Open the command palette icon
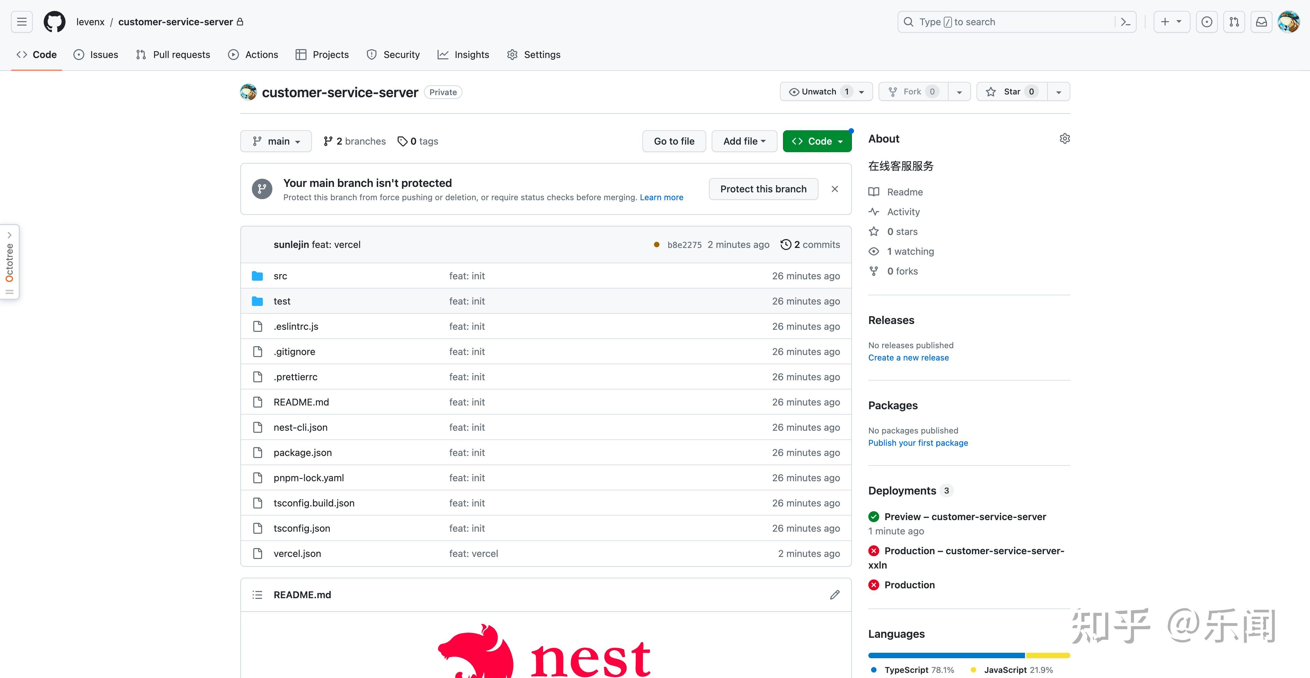This screenshot has height=678, width=1310. coord(1125,22)
